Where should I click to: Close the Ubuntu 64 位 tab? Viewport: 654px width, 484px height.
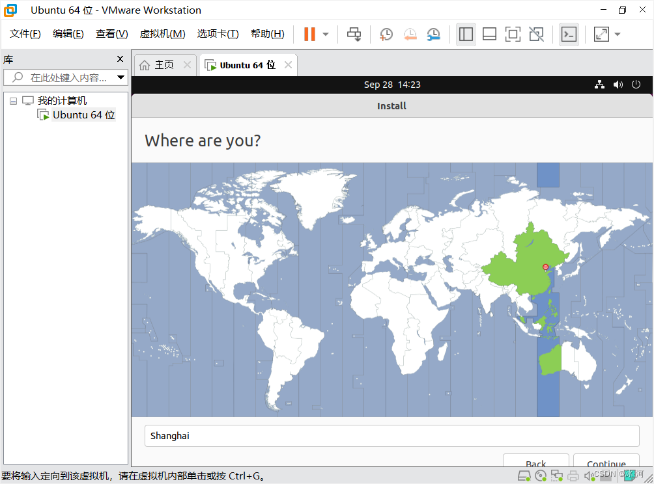click(288, 65)
